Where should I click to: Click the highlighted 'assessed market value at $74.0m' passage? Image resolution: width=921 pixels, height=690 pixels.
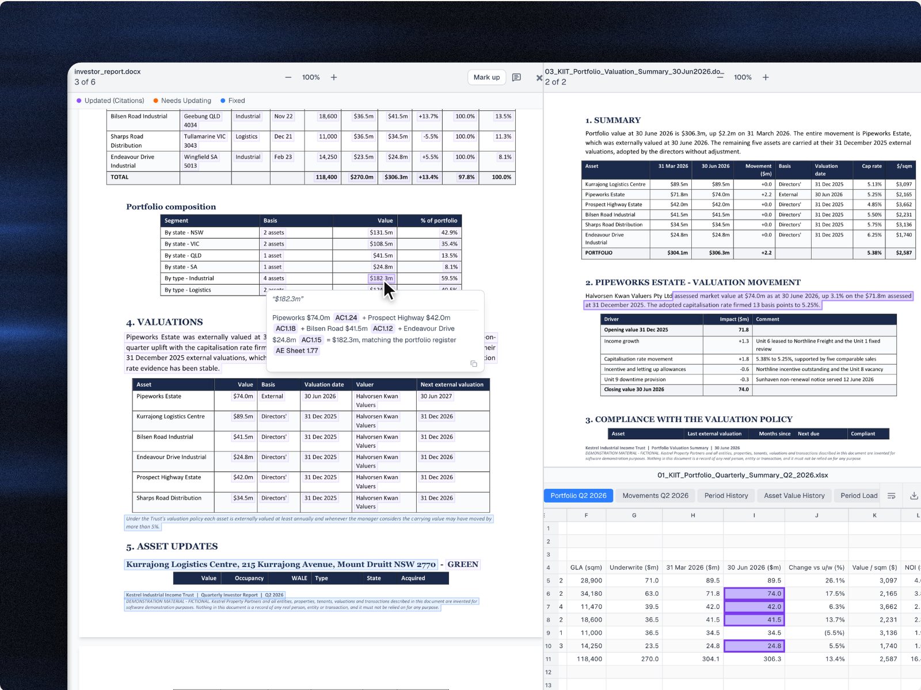pyautogui.click(x=748, y=301)
